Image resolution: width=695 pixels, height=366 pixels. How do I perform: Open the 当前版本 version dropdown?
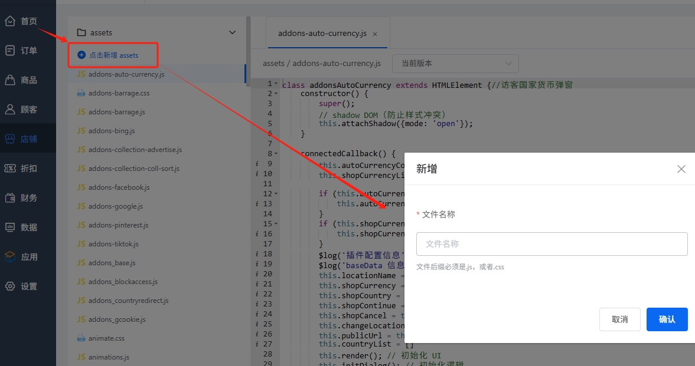pyautogui.click(x=456, y=63)
